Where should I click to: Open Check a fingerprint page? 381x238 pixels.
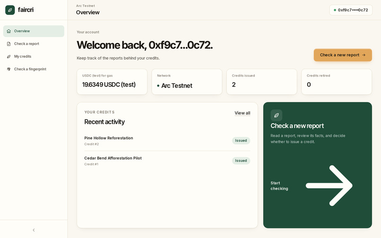[x=34, y=69]
